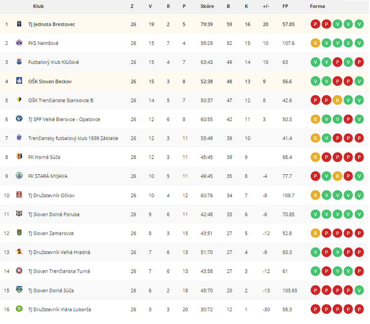370x324 pixels.
Task: Click the FK STARÁ MYJAVA club crest
Action: (x=19, y=176)
